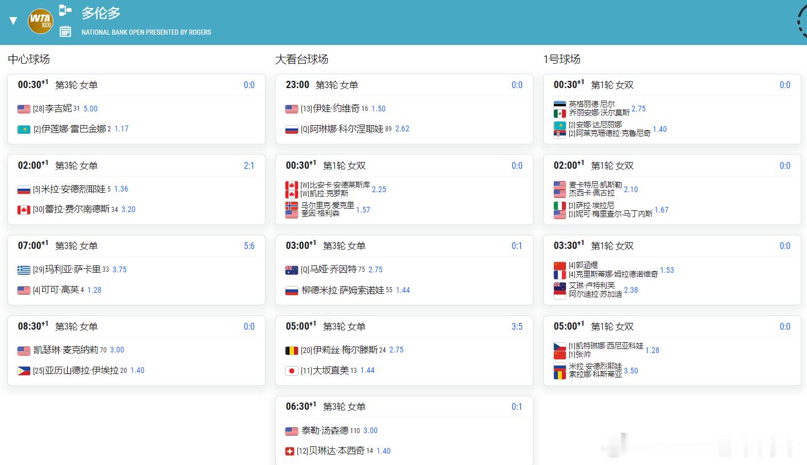
Task: Click odds 2.62 for 科尔涅耶娃
Action: click(x=402, y=129)
